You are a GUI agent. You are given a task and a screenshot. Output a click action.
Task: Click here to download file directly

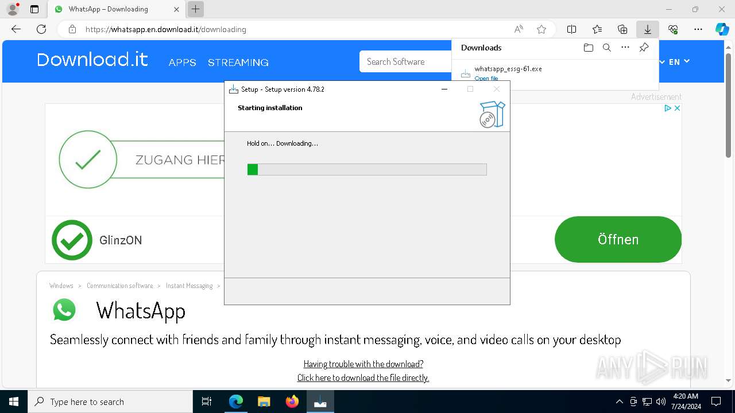(x=363, y=377)
